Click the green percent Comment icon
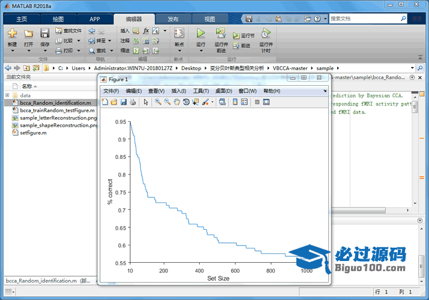The width and height of the screenshot is (429, 300). click(x=136, y=41)
